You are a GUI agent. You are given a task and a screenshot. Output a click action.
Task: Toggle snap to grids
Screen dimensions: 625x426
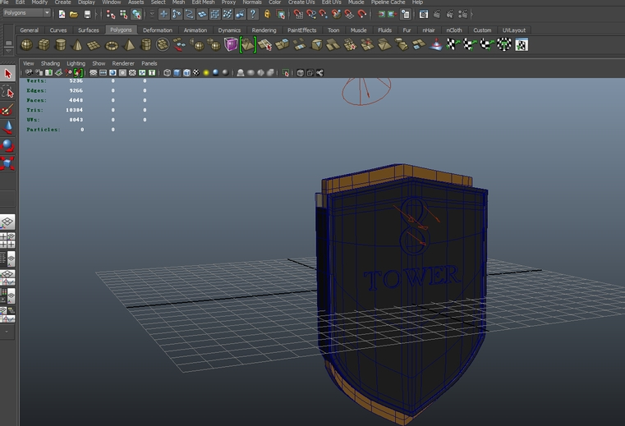pyautogui.click(x=297, y=14)
